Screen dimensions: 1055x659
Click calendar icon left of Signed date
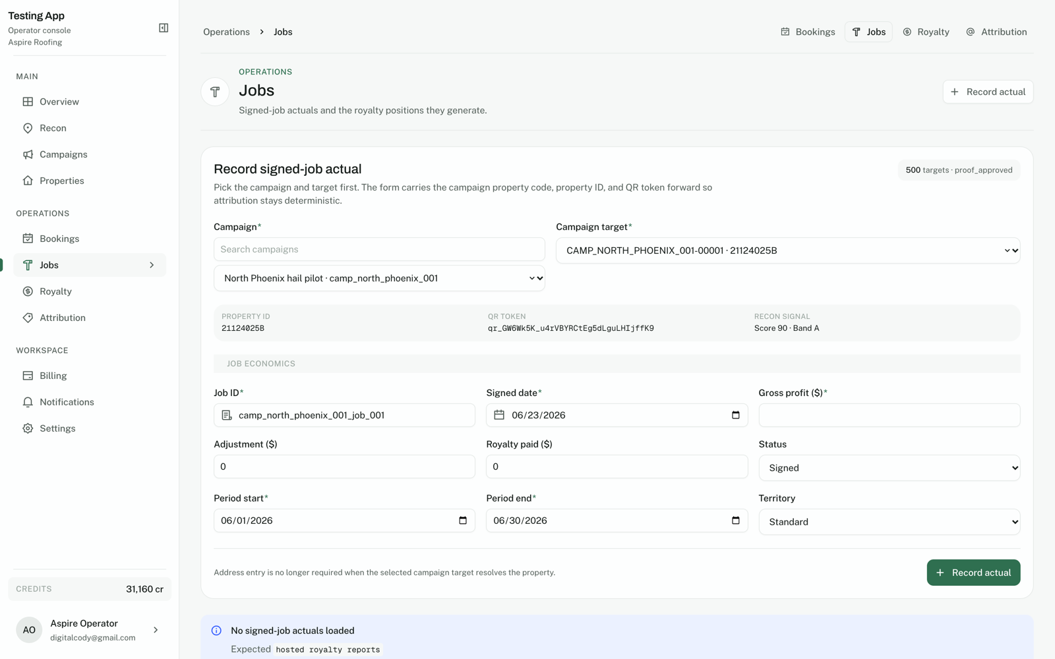[x=499, y=415]
